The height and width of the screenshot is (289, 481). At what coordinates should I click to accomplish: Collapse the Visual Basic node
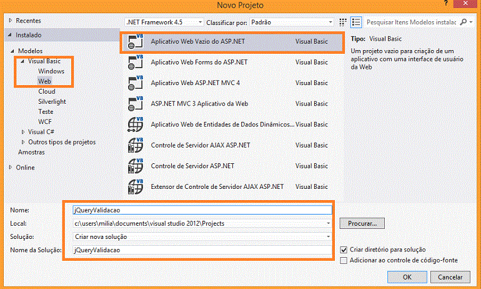[x=22, y=61]
